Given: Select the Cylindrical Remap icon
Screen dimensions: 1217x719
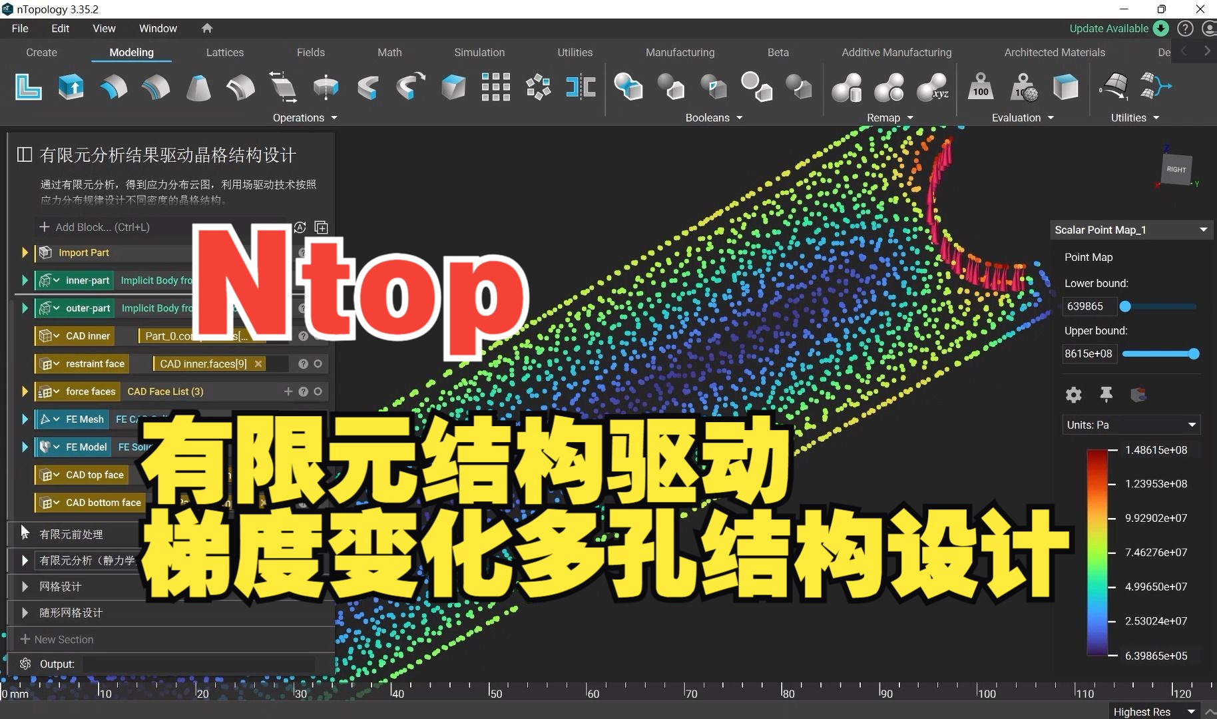Looking at the screenshot, I should tap(847, 87).
